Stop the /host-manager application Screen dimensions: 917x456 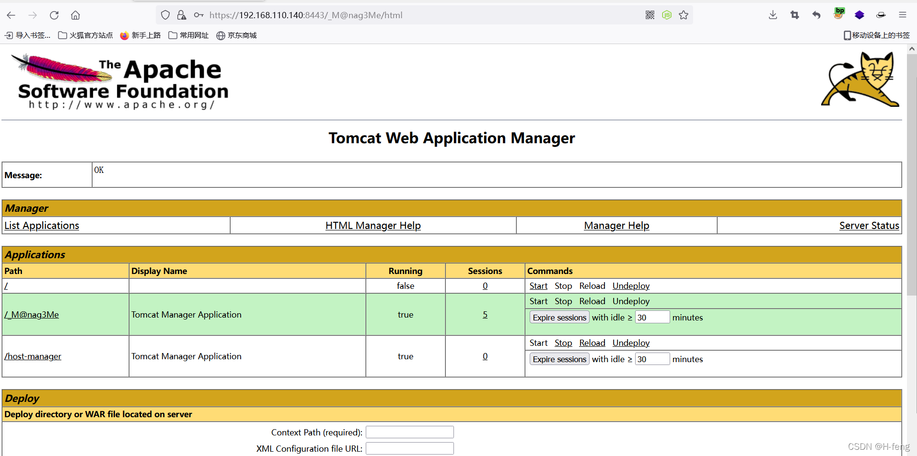pyautogui.click(x=563, y=343)
